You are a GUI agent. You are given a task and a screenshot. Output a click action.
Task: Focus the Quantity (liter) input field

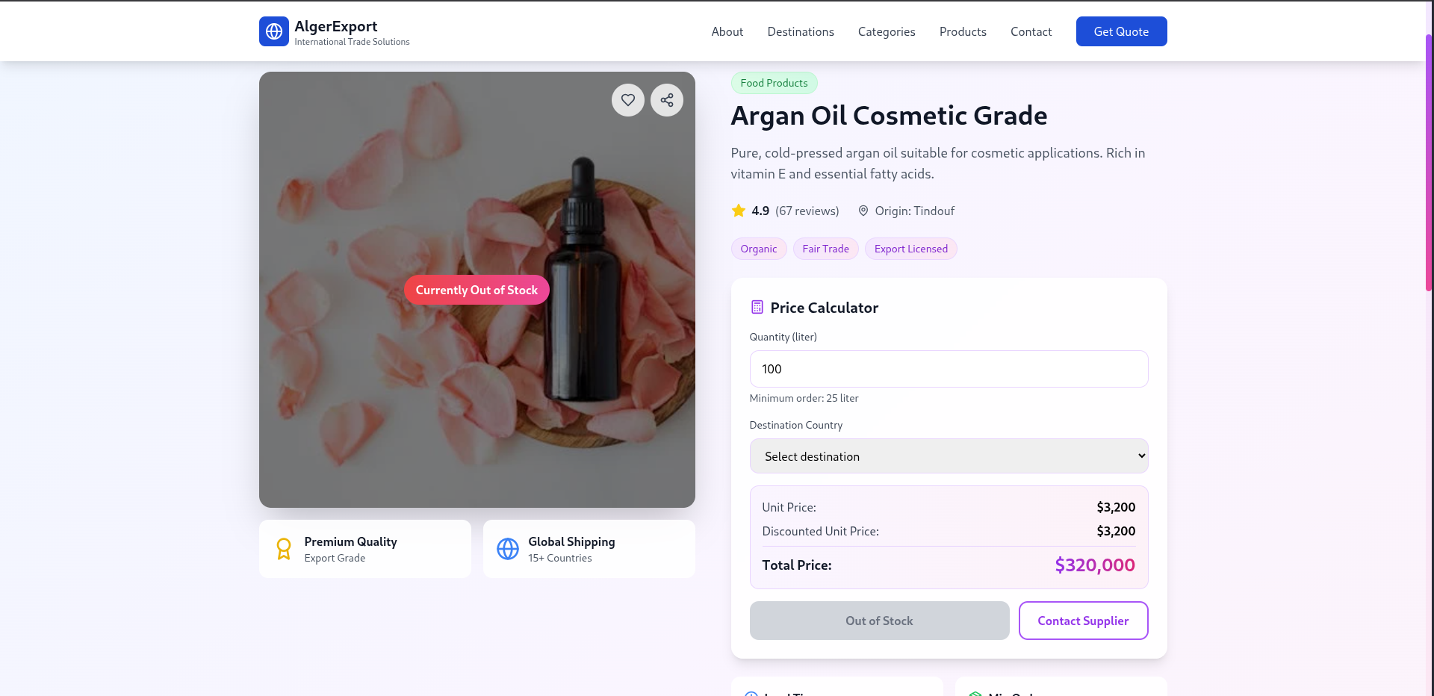coord(949,369)
